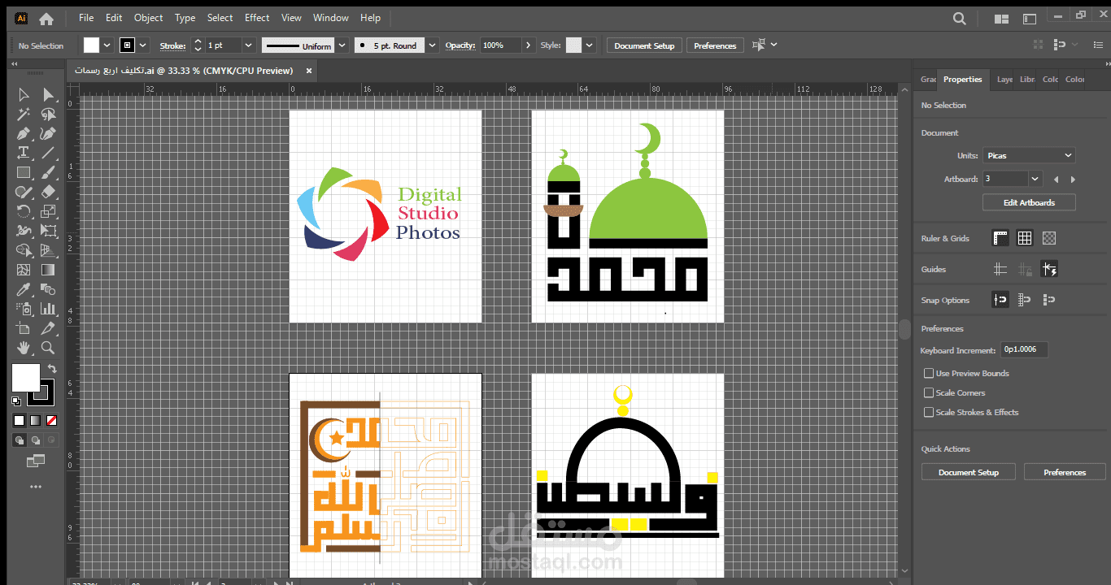
Task: Select the Artboard tool
Action: coord(24,328)
